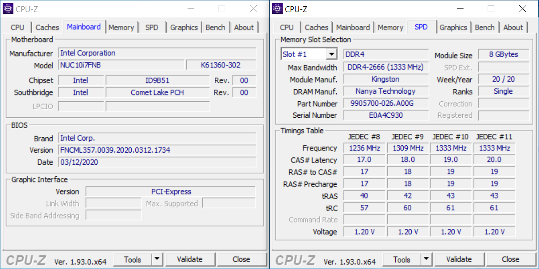Click the CPU-Z icon in left window title bar
The height and width of the screenshot is (269, 539).
point(8,8)
